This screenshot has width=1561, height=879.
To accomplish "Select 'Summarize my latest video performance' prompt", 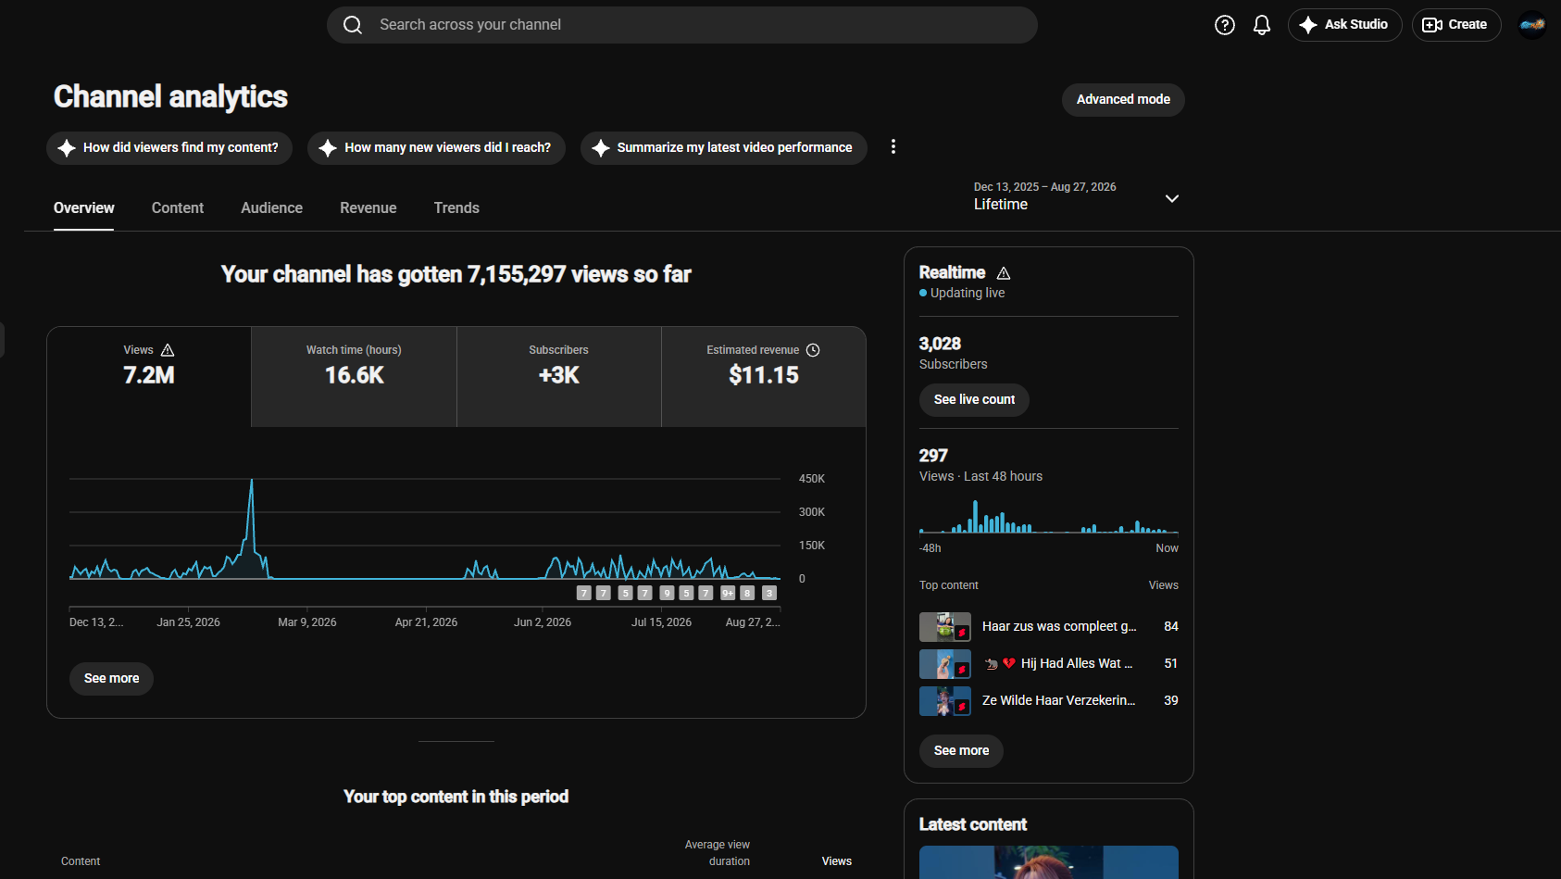I will [723, 147].
